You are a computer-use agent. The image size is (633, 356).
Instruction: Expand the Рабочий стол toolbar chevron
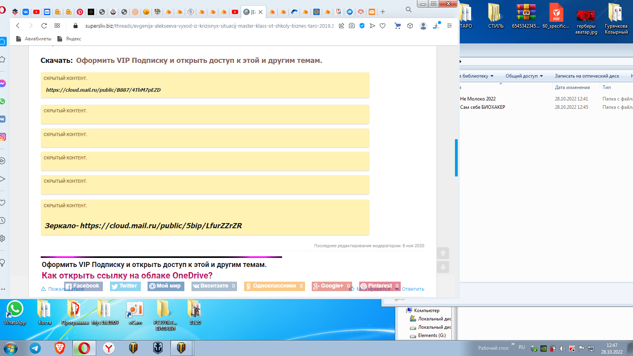coord(513,344)
